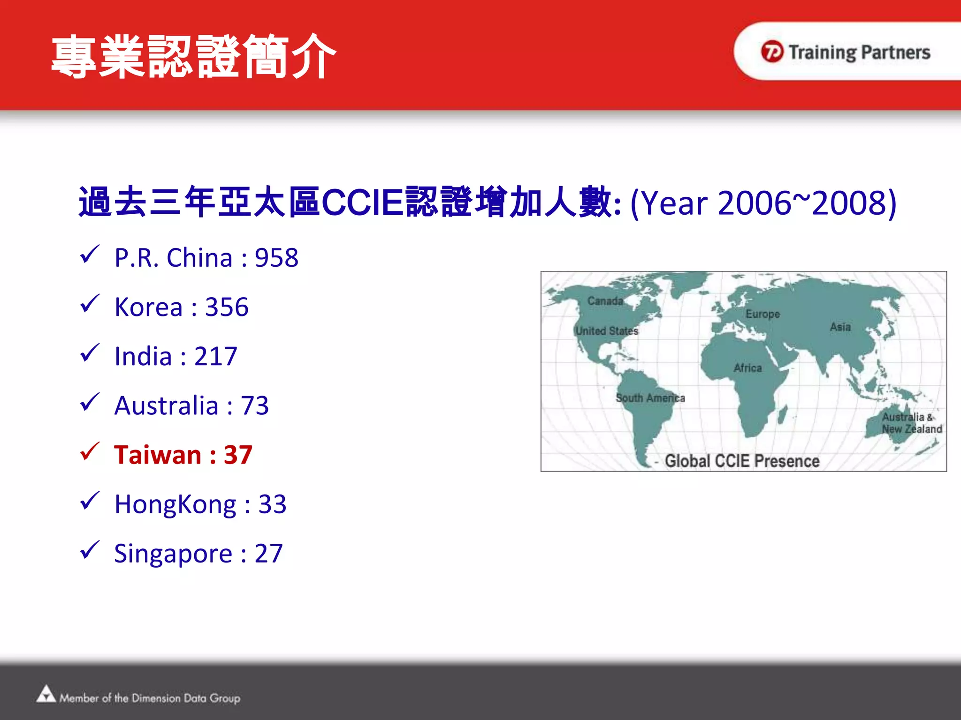Screen dimensions: 961x720
Task: Click the checkmark beside Singapore : 27
Action: [89, 550]
